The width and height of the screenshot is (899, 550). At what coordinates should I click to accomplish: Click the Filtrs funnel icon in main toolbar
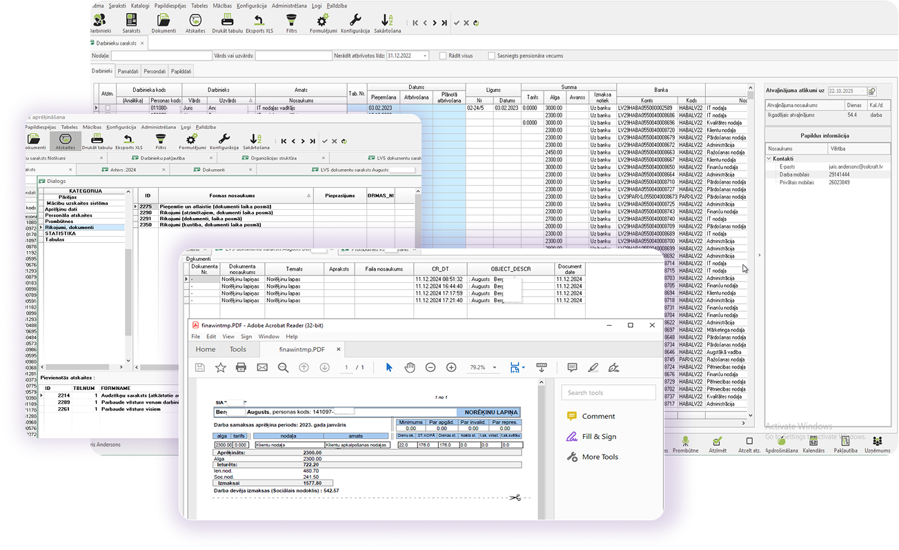click(x=291, y=23)
